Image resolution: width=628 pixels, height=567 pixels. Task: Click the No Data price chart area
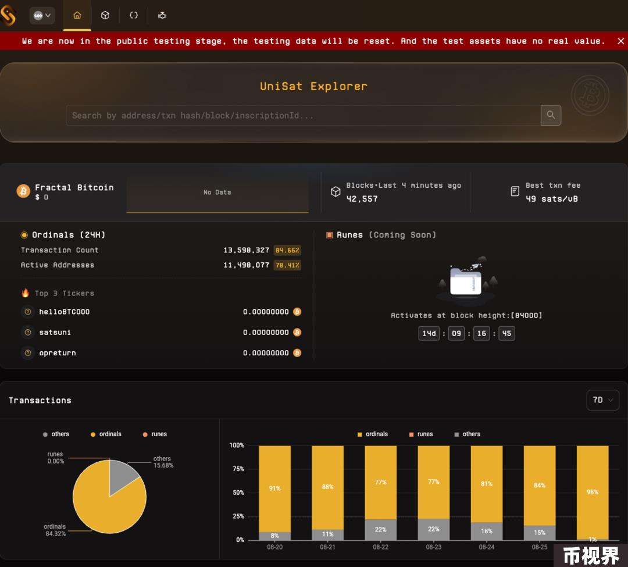coord(217,192)
